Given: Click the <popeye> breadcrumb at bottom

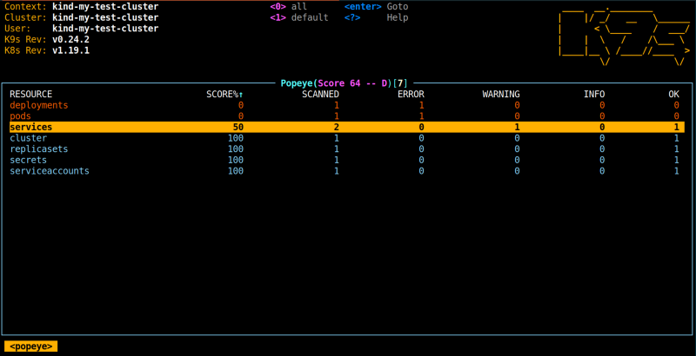Looking at the screenshot, I should tap(31, 346).
